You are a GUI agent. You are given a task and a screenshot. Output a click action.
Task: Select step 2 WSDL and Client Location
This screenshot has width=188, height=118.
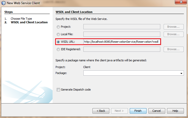tap(29, 22)
